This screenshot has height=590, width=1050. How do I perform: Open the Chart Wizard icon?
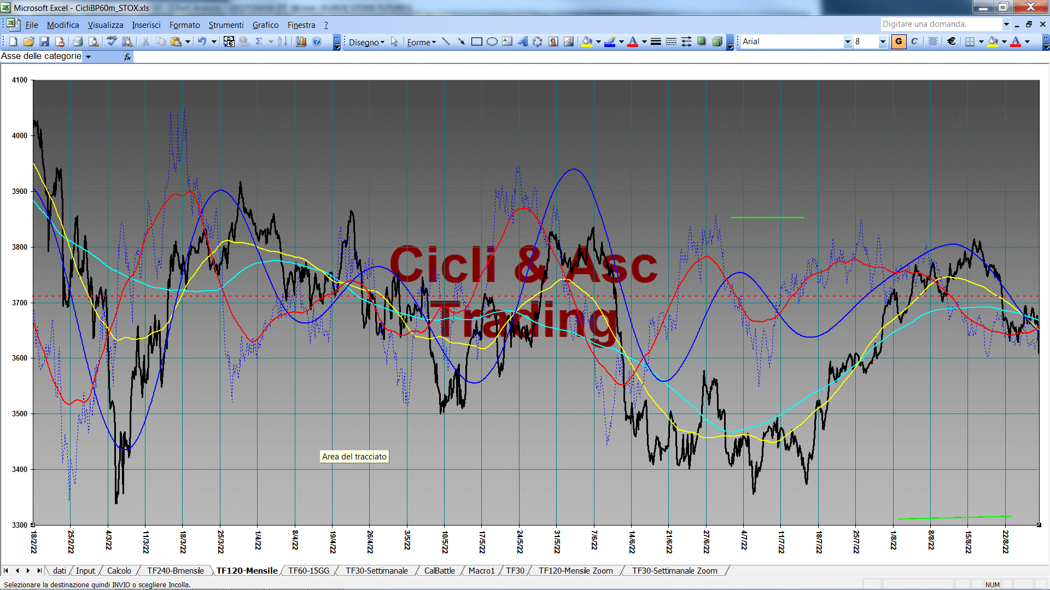pos(301,42)
